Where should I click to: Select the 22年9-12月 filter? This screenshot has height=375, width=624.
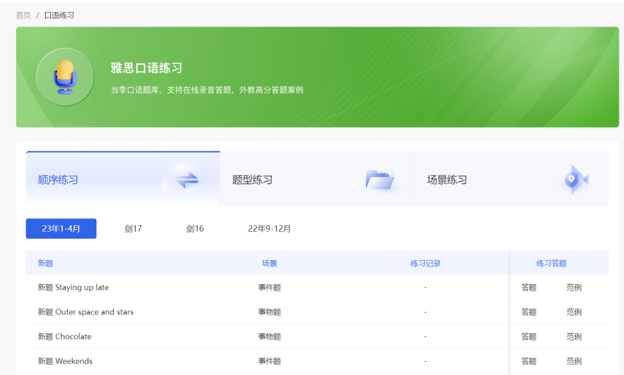click(x=269, y=228)
